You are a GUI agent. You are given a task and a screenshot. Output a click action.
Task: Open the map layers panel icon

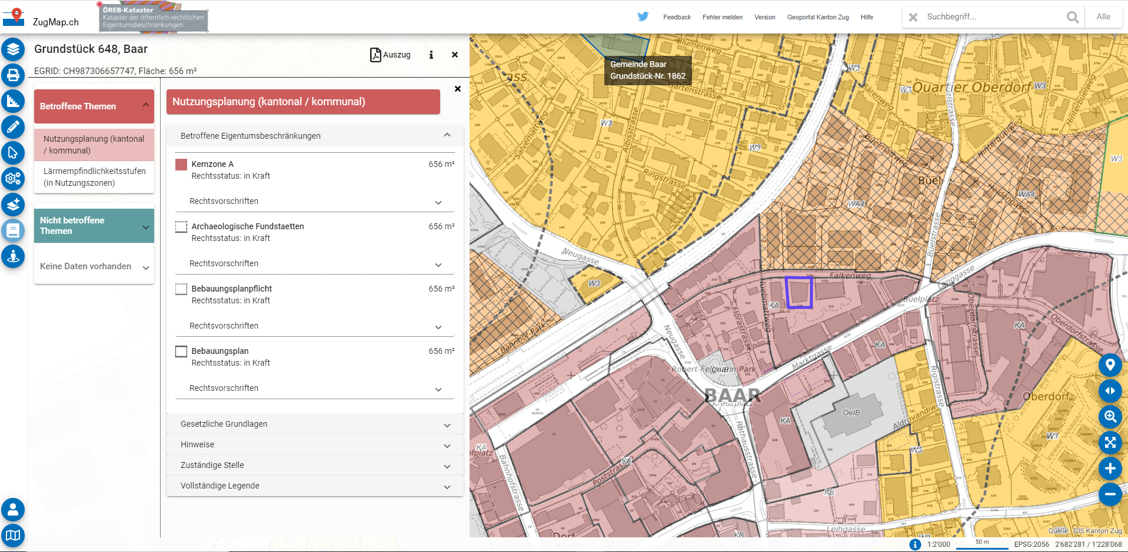coord(13,49)
